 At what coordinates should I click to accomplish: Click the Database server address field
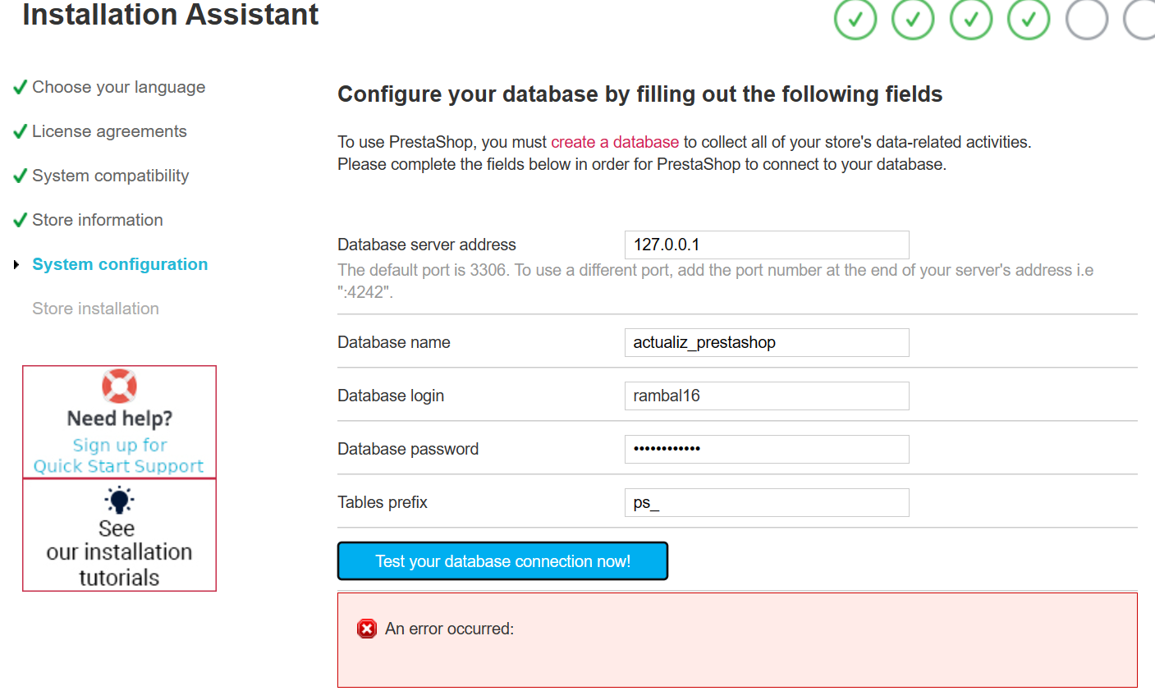click(766, 245)
